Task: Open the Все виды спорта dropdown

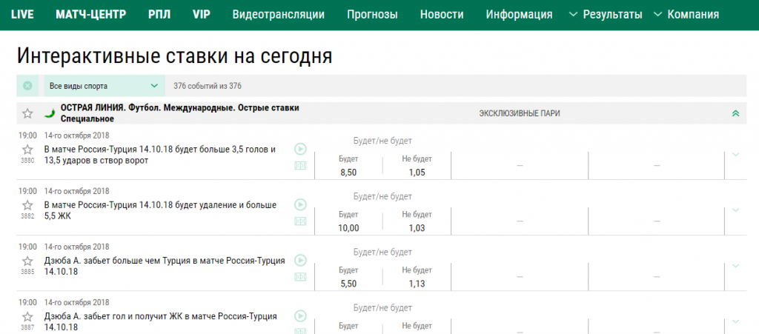Action: [x=104, y=86]
